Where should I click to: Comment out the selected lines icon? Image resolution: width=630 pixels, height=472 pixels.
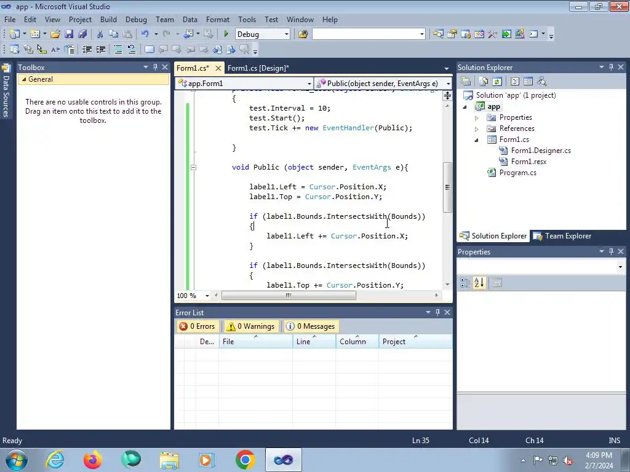coord(118,49)
